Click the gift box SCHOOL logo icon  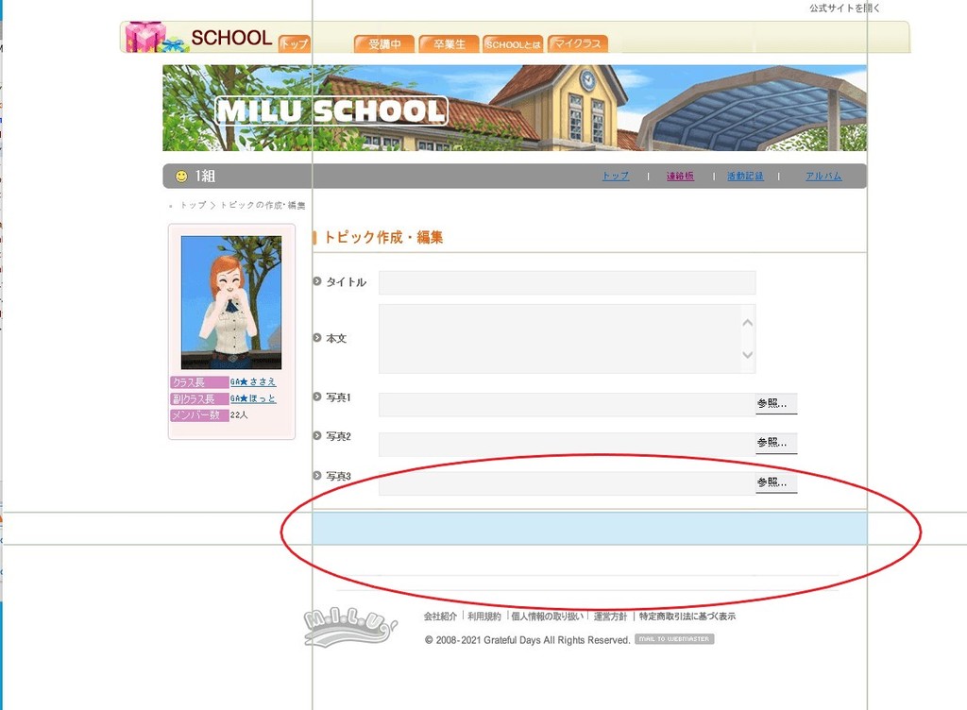click(156, 37)
